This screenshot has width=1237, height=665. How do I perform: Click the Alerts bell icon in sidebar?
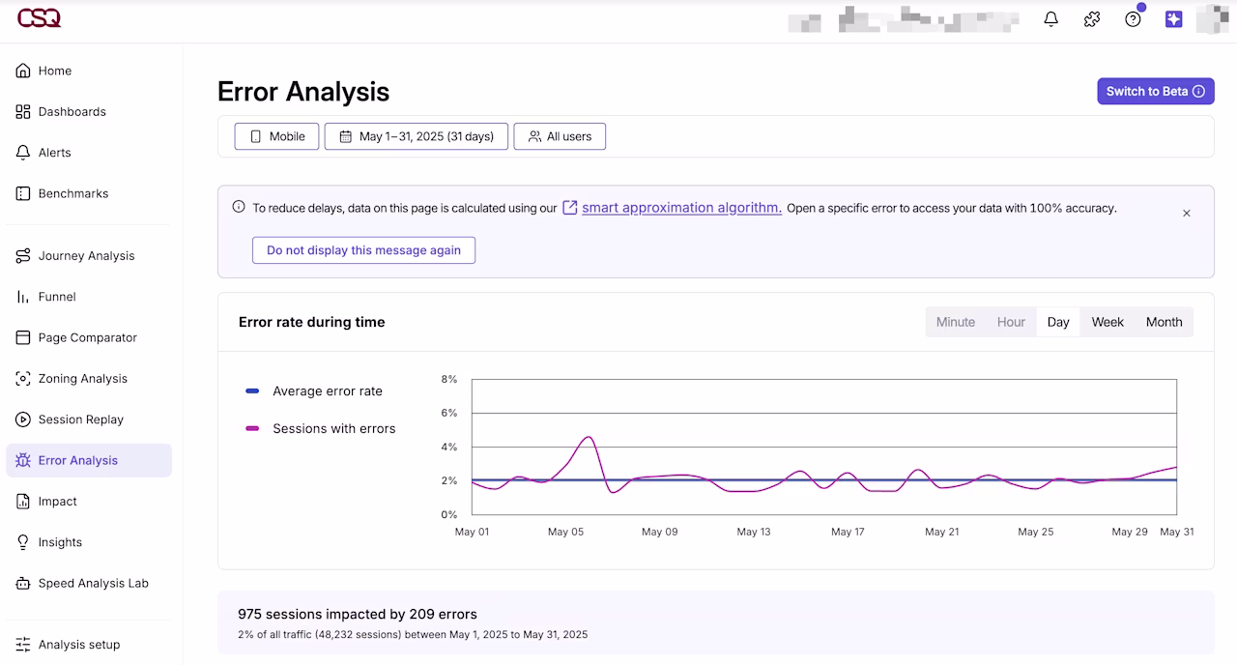tap(23, 153)
